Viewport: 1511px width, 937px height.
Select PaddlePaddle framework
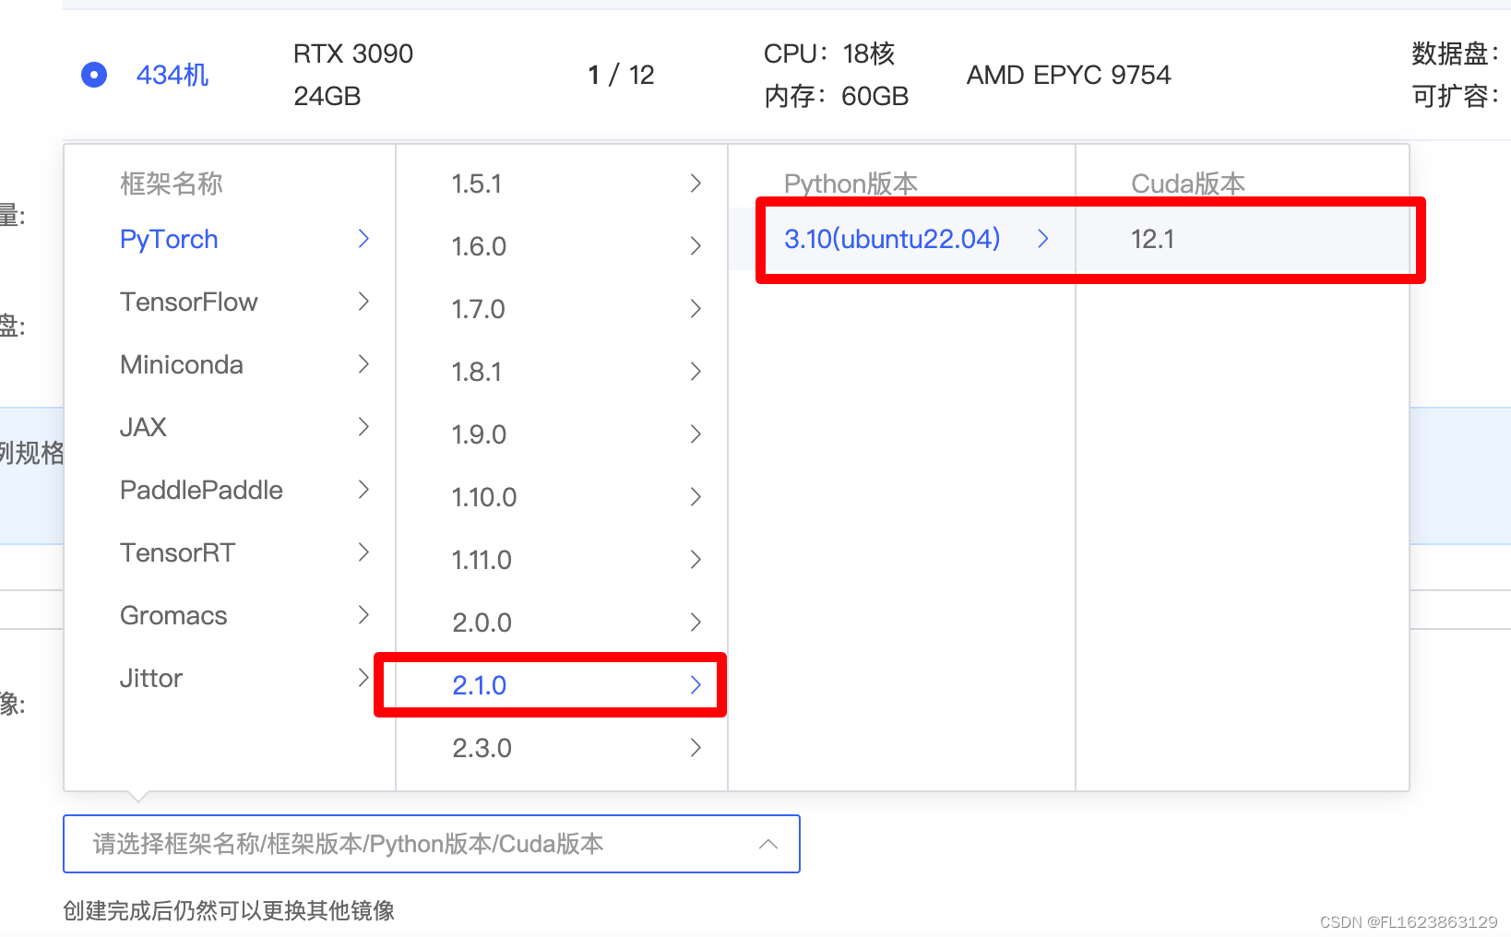tap(201, 490)
